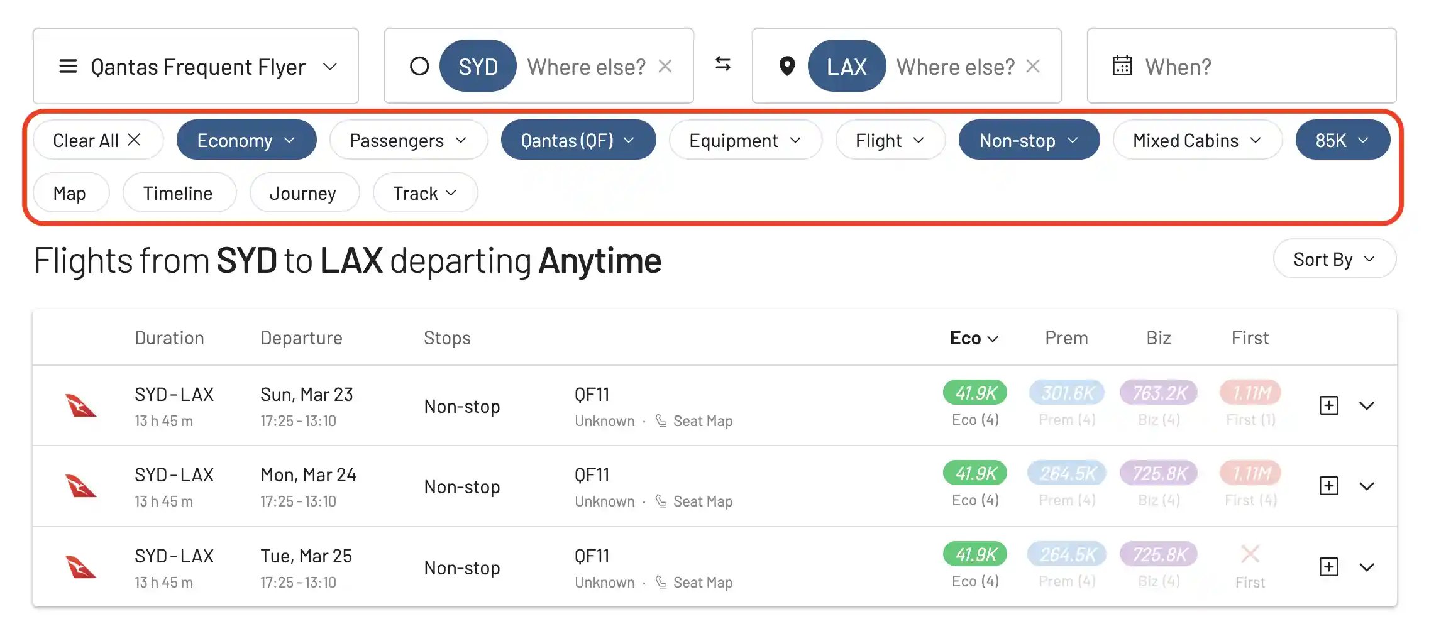Click origin Where else? input
Image resolution: width=1446 pixels, height=641 pixels.
click(586, 67)
